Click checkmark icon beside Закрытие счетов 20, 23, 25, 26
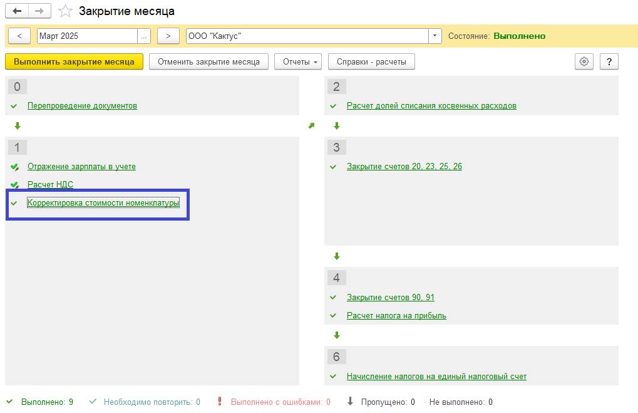 pos(333,167)
